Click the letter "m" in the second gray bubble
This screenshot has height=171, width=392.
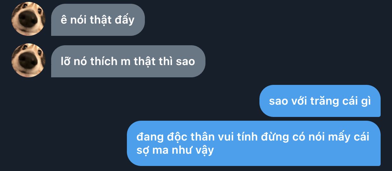point(126,62)
